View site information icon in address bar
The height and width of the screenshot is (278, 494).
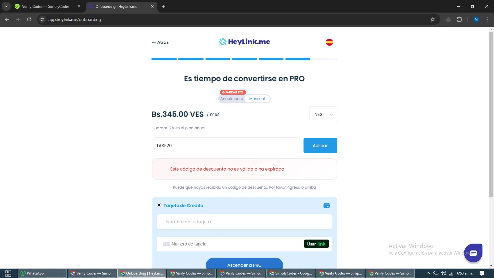coord(42,19)
